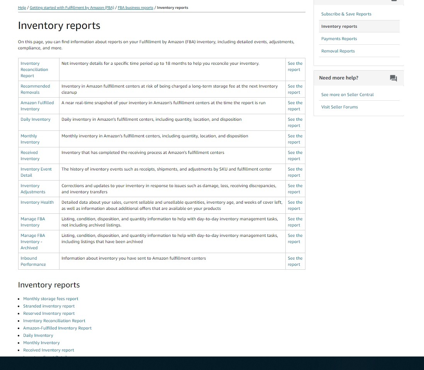Click the 'Need more help?' heading
Screen dimensions: 424x370
pyautogui.click(x=339, y=78)
